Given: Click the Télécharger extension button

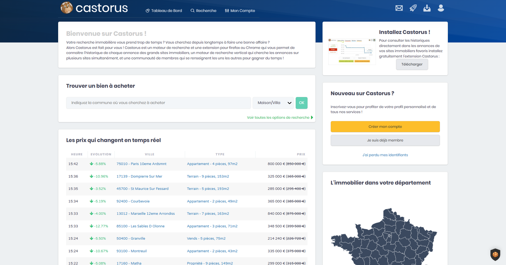Looking at the screenshot, I should [412, 64].
